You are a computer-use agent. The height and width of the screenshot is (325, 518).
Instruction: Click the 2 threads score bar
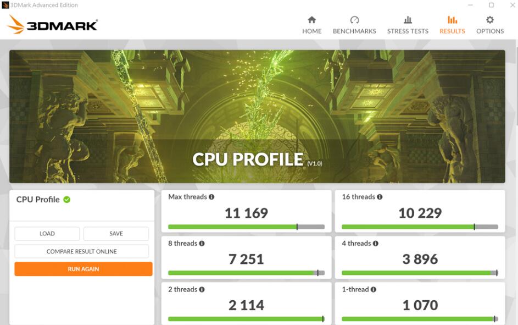246,319
